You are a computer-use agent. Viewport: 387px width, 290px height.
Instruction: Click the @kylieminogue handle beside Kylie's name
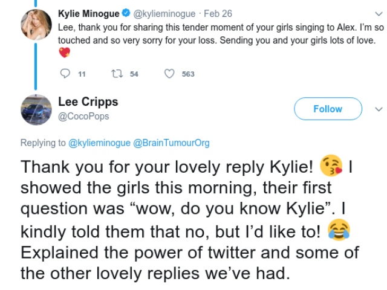161,13
